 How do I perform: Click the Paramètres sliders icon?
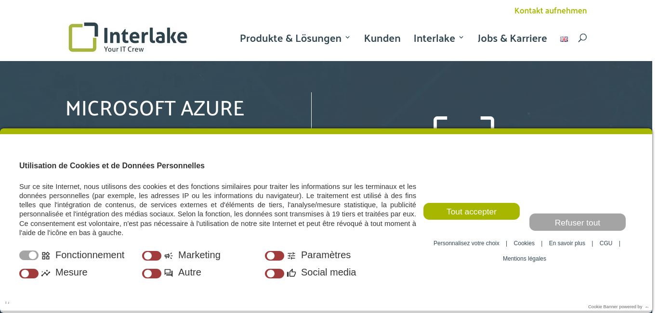(x=291, y=256)
